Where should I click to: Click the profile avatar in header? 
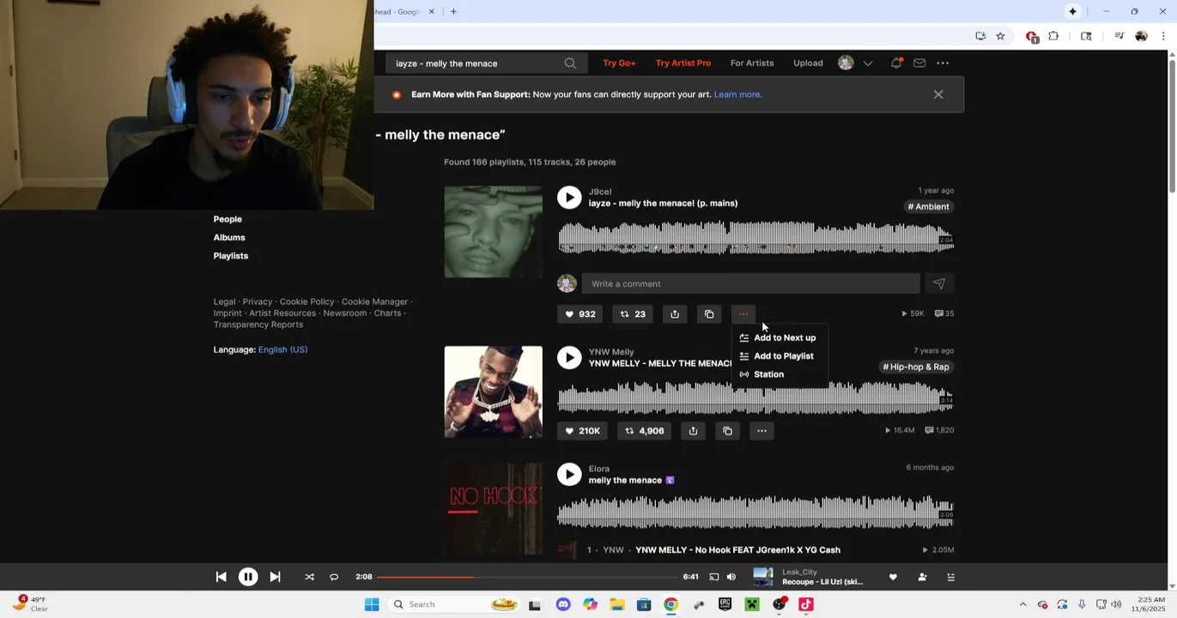[x=846, y=63]
